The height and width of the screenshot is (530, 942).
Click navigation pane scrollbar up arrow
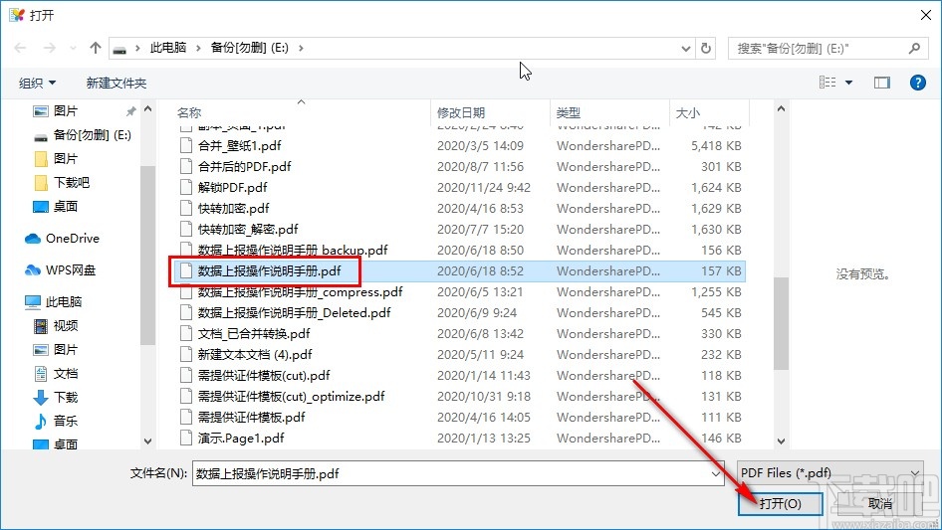click(147, 108)
